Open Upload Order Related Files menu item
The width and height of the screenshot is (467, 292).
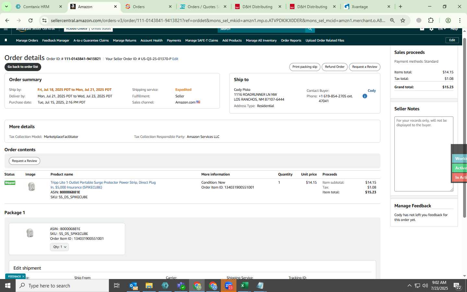(325, 41)
